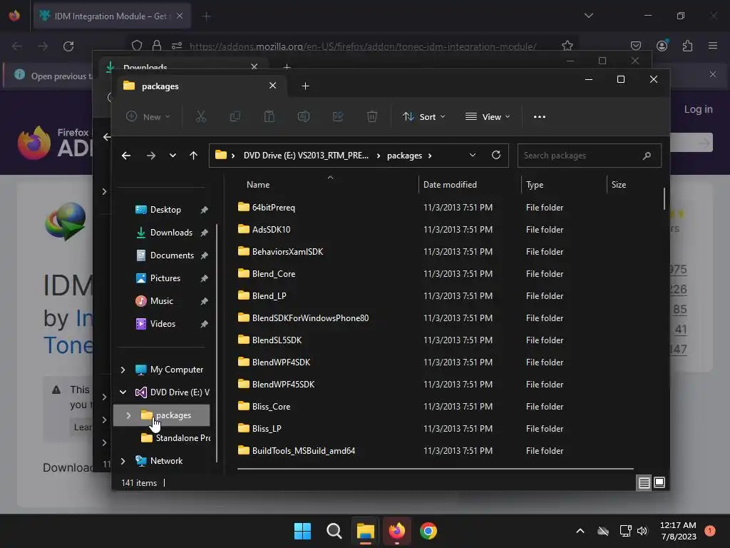Click the Copy icon in Explorer toolbar
Screen dimensions: 730x548
235,116
